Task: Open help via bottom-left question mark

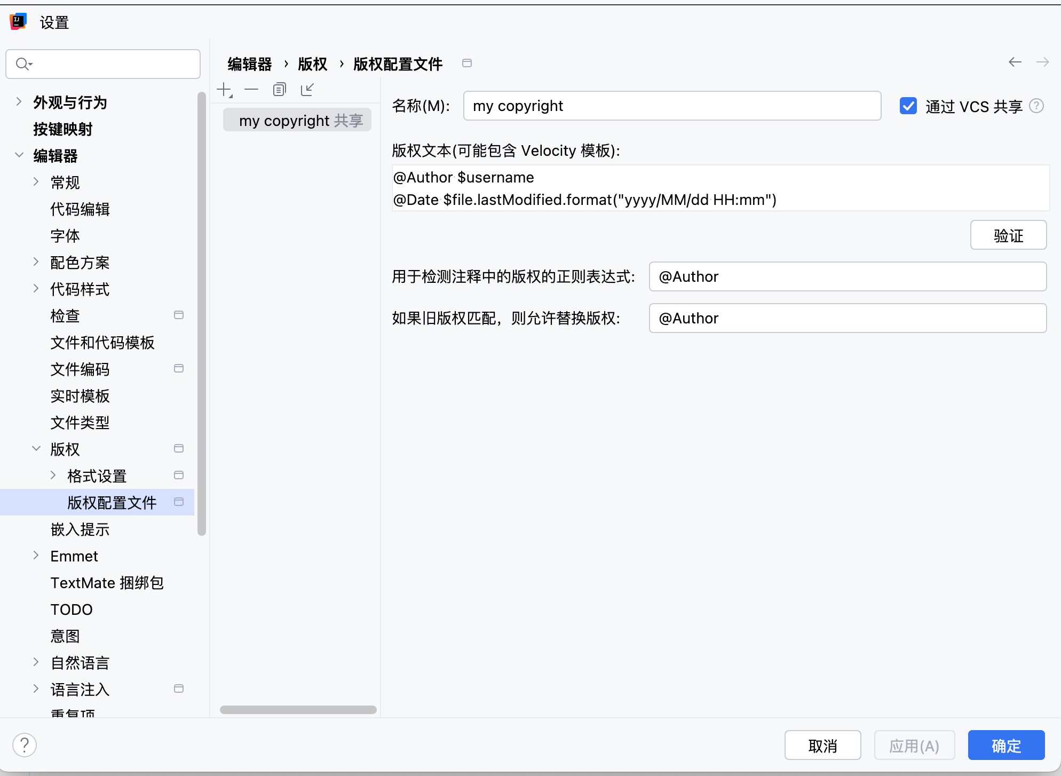Action: [x=25, y=745]
